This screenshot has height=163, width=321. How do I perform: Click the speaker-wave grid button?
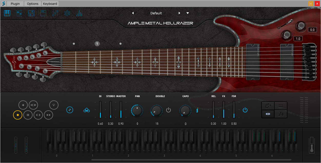(281, 114)
